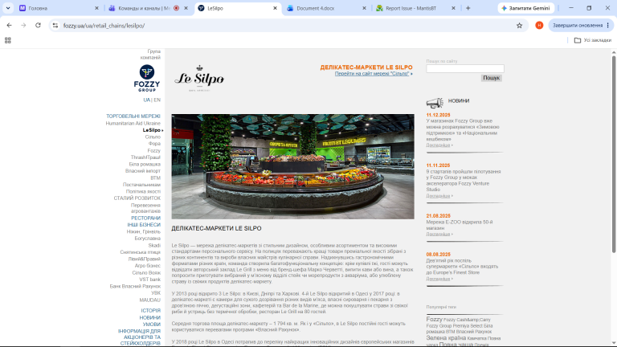This screenshot has width=617, height=347.
Task: Click the browser forward arrow
Action: point(23,25)
